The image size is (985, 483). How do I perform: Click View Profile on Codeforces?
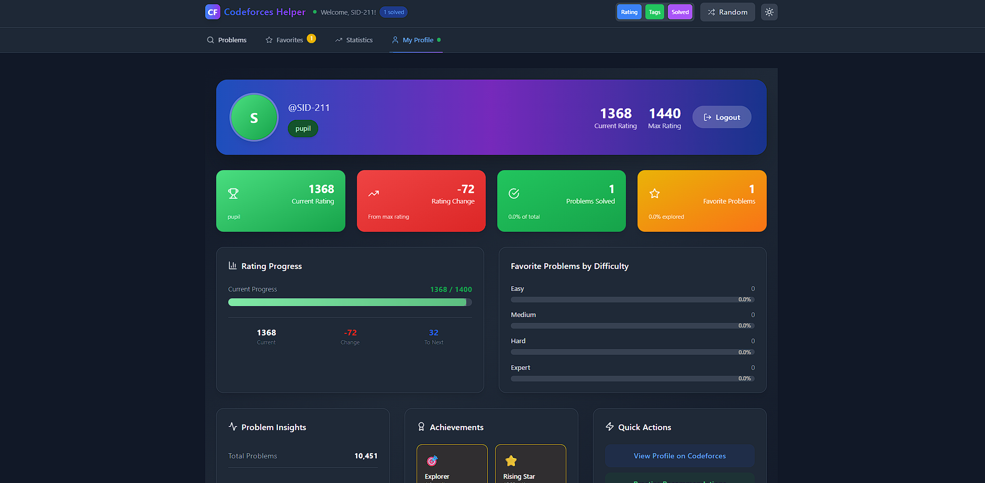pyautogui.click(x=679, y=456)
